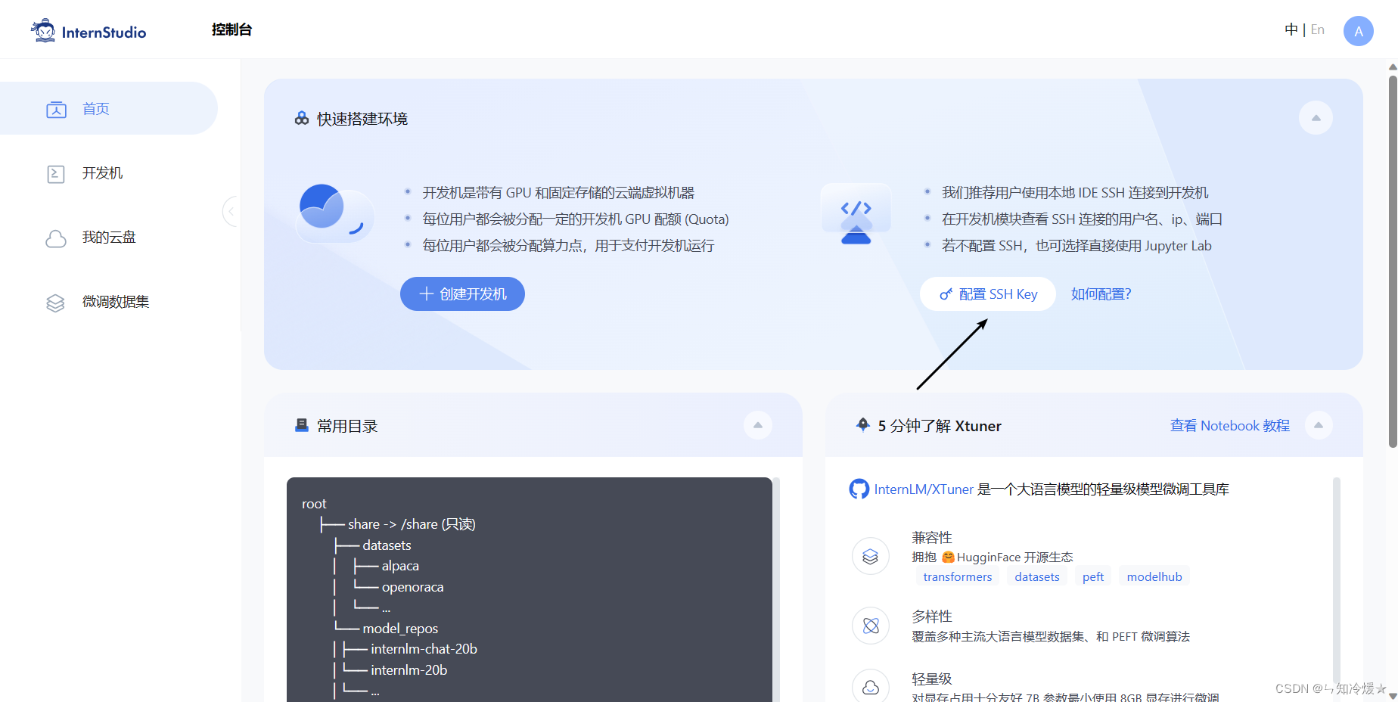1398x702 pixels.
Task: Collapse the 常用目录 panel
Action: [757, 425]
